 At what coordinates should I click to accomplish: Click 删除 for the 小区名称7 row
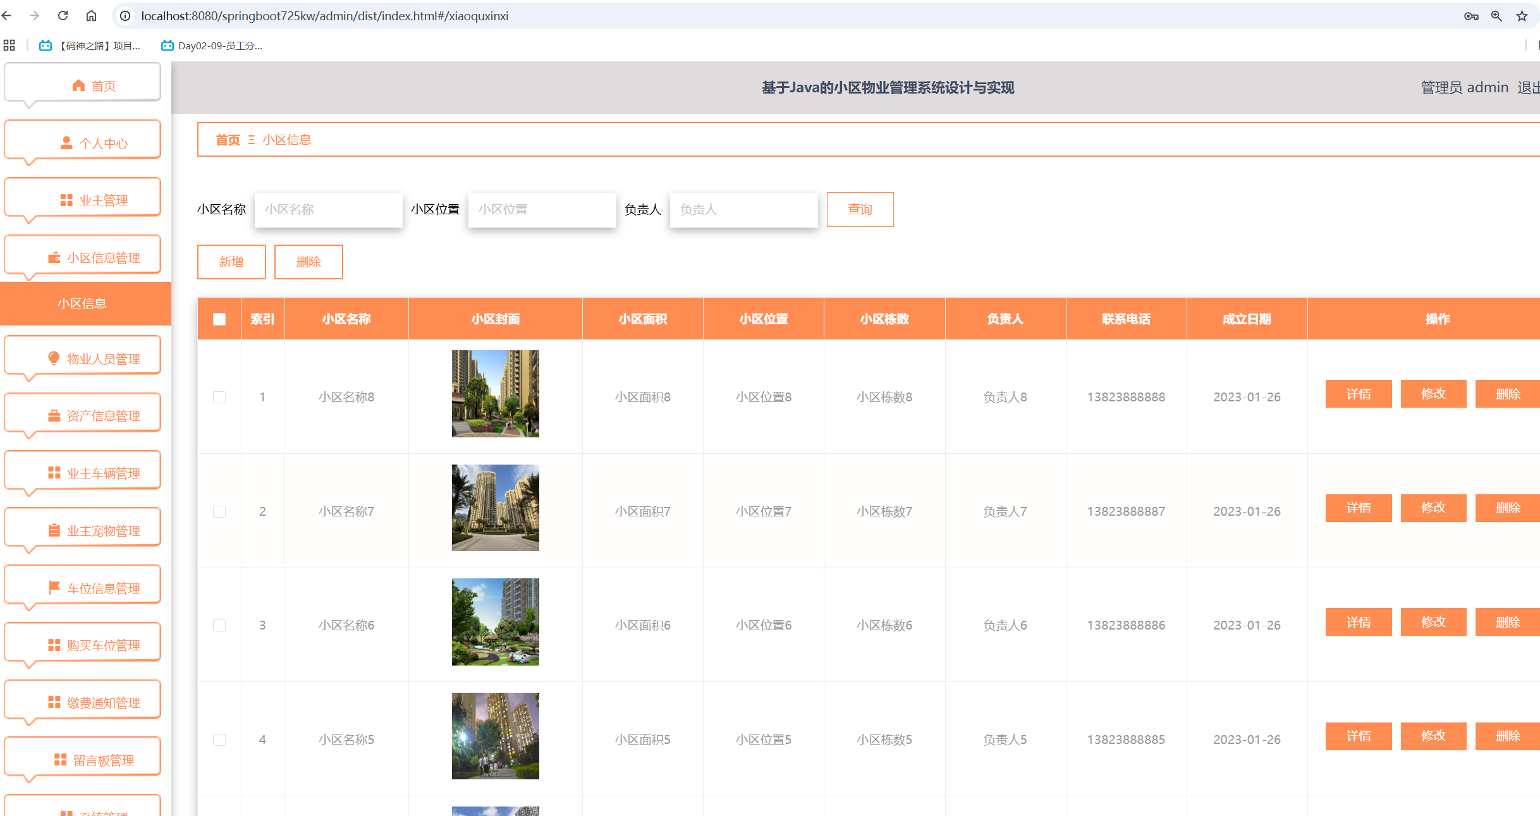point(1508,508)
